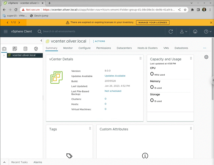Dismiss the license warning banner

[x=211, y=23]
